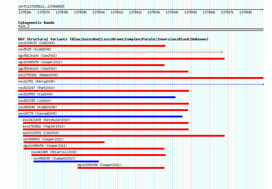Select the nsv1034030 red loss bar
Screen dimensions: 272x189
point(92,46)
